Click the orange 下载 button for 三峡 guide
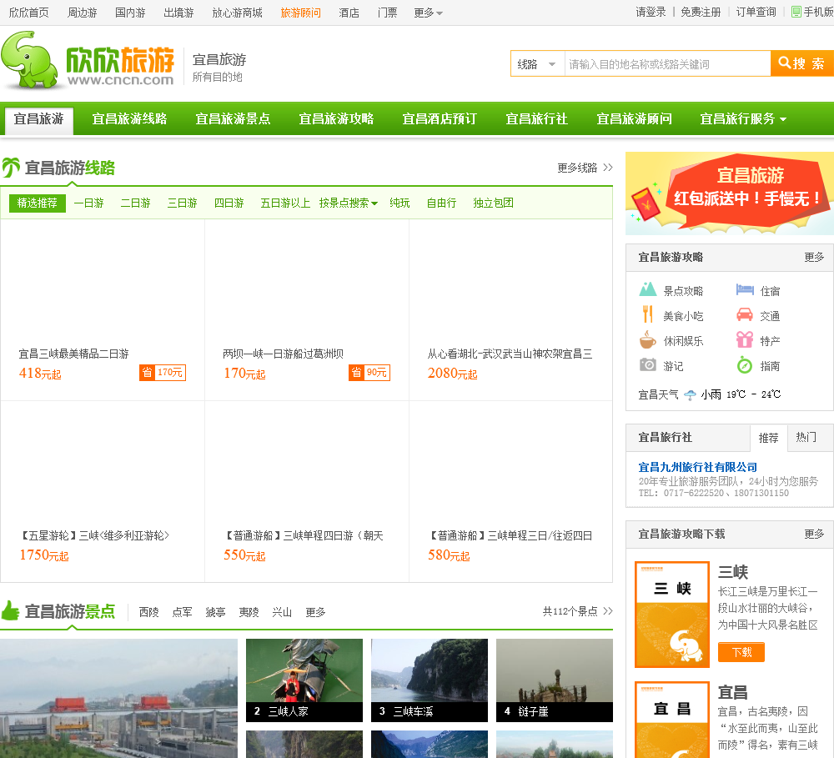The height and width of the screenshot is (758, 834). 741,652
